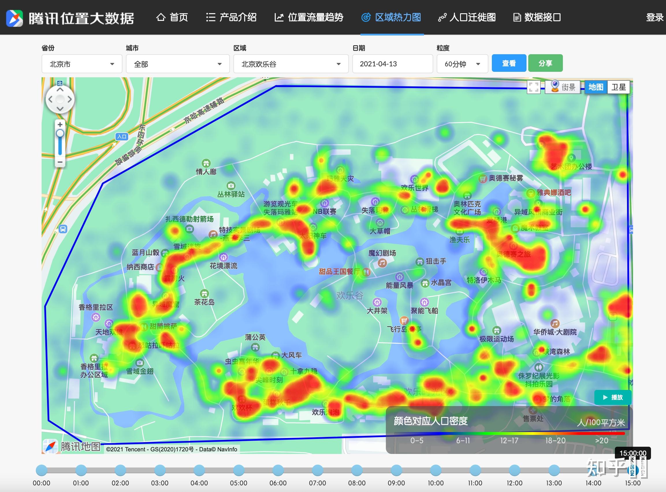Click the green 分享 button

tap(546, 63)
